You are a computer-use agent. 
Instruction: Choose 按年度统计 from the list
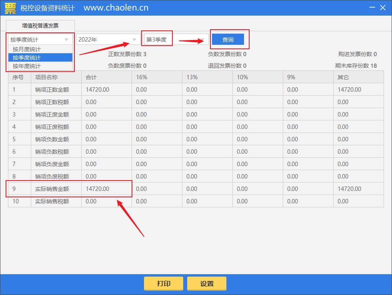tap(40, 66)
